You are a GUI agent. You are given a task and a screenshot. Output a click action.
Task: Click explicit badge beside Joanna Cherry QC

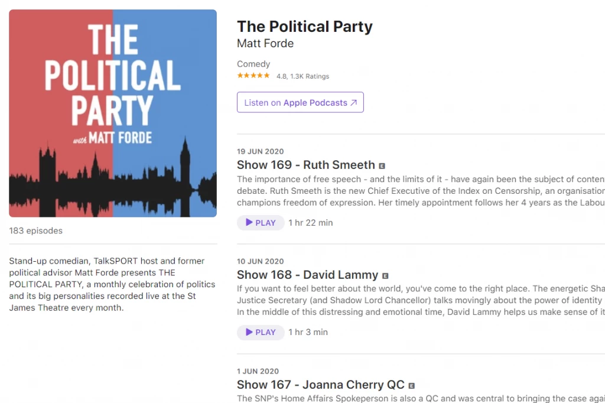click(x=412, y=386)
